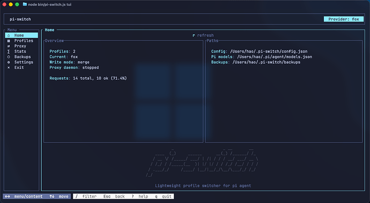Click the Esc back footer hint
Viewport: 370px width, 203px height.
click(x=114, y=197)
